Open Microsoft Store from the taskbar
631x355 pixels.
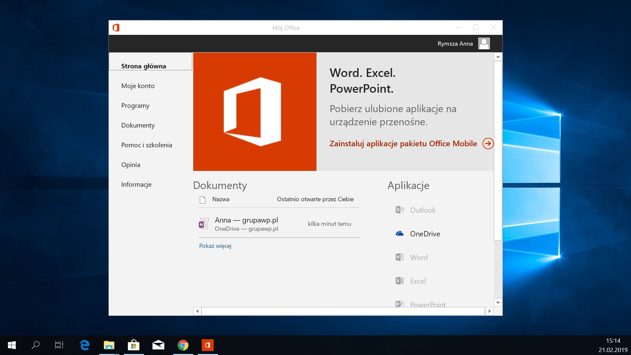(x=133, y=345)
